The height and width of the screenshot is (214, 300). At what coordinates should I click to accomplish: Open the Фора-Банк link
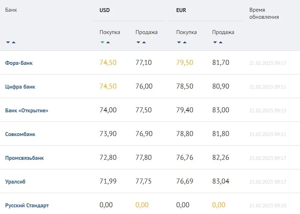pyautogui.click(x=19, y=63)
